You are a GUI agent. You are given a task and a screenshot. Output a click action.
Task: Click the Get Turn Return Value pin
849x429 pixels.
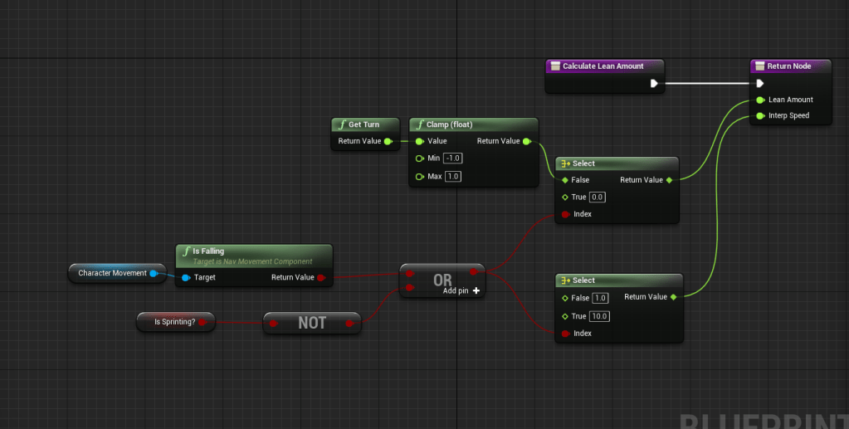pyautogui.click(x=388, y=141)
